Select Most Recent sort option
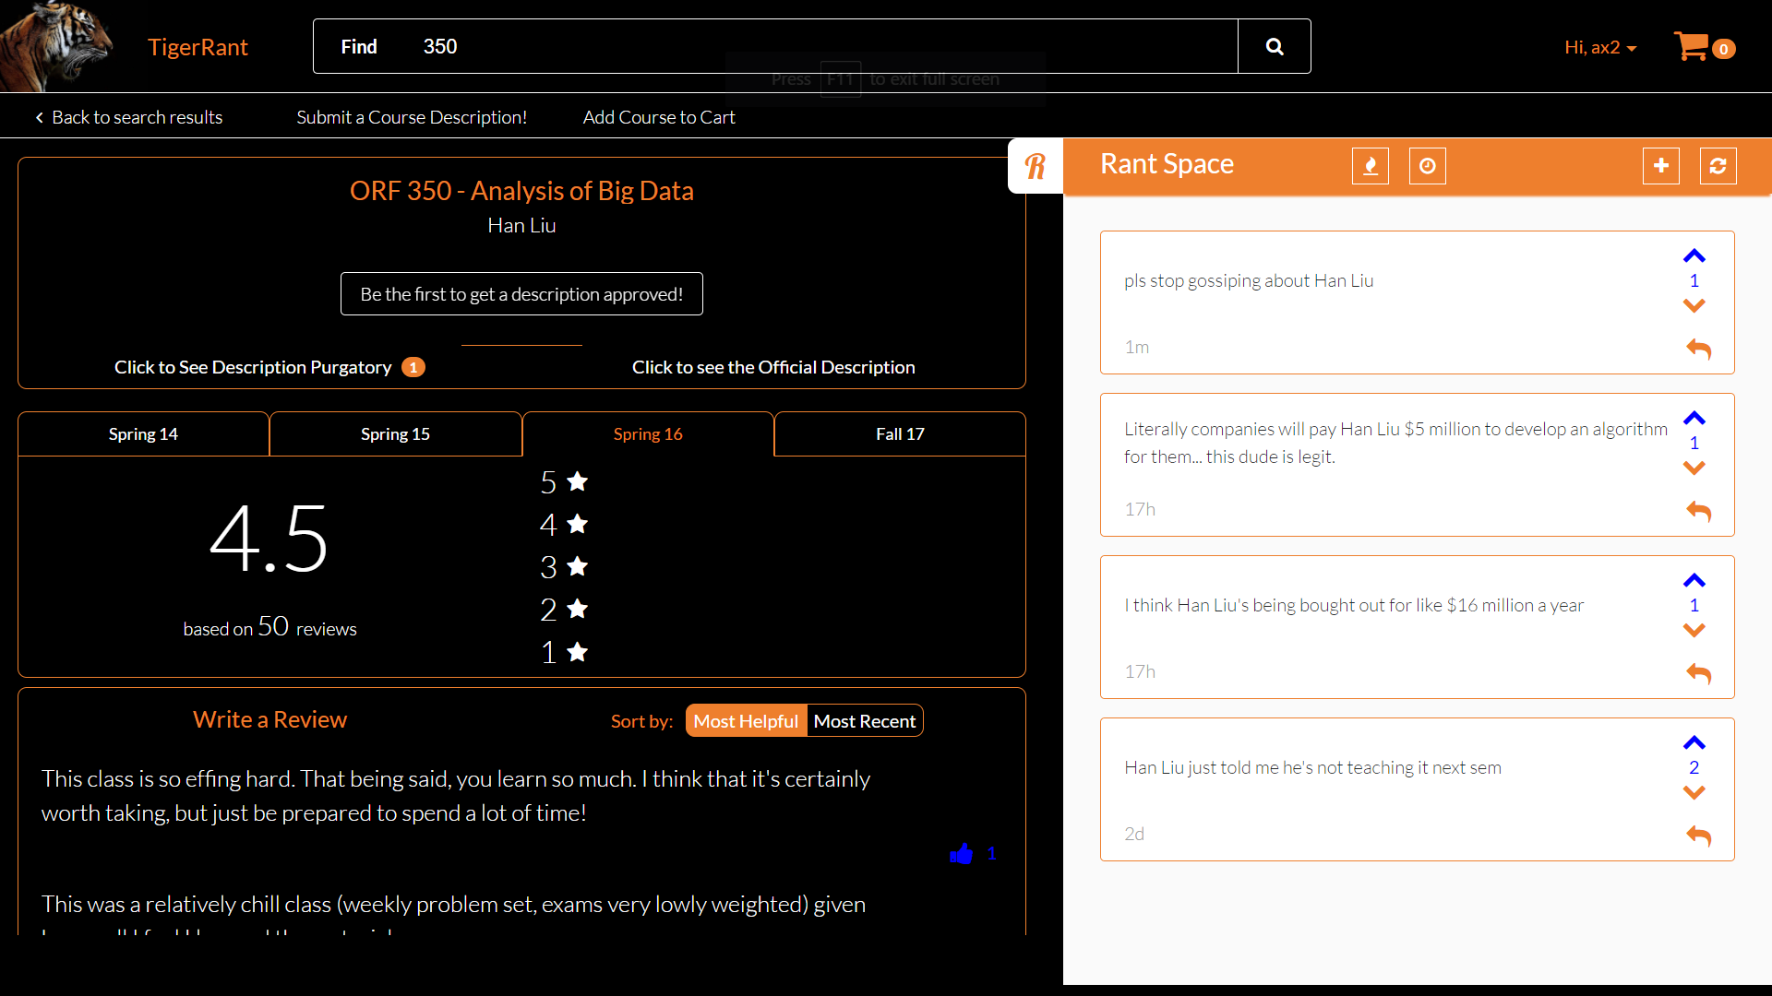 coord(864,721)
